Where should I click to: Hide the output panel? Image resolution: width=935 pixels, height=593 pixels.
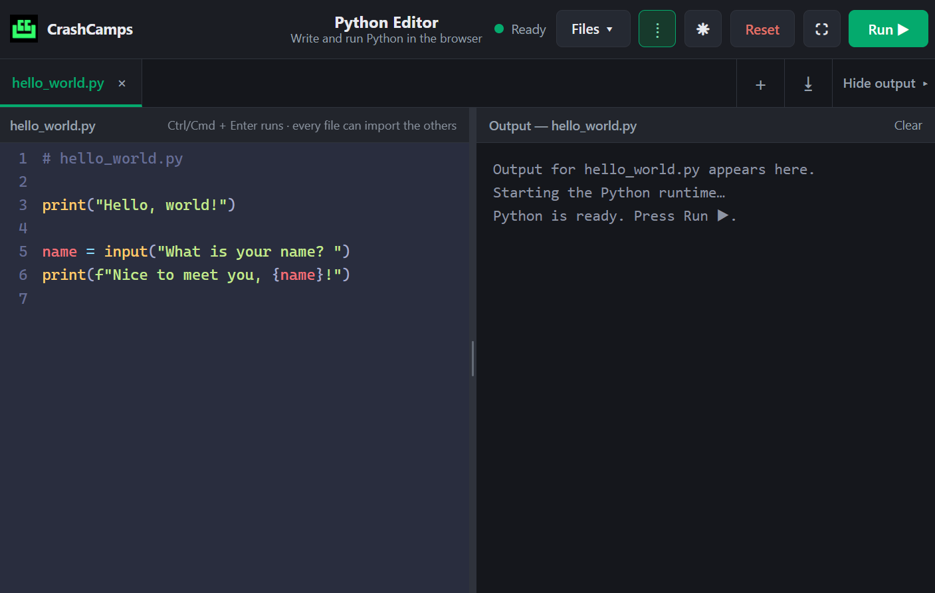pyautogui.click(x=884, y=83)
